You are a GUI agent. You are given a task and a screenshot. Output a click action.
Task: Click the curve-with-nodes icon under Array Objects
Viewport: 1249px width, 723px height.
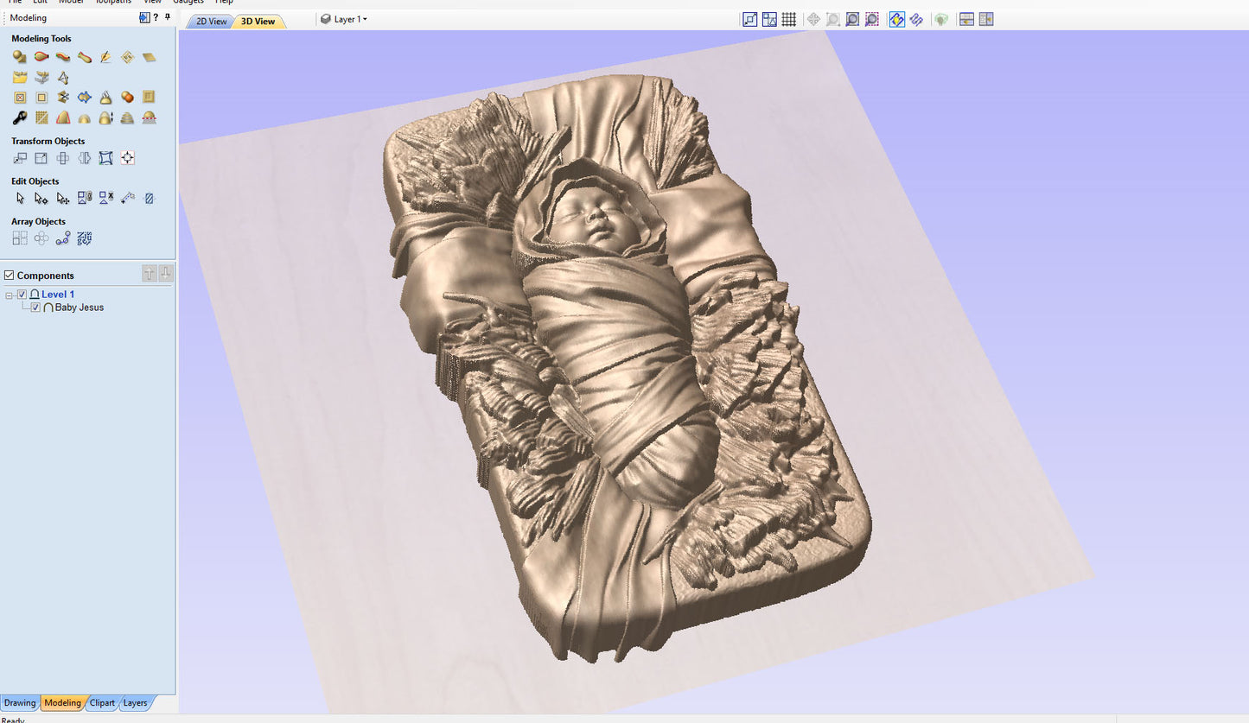point(62,238)
